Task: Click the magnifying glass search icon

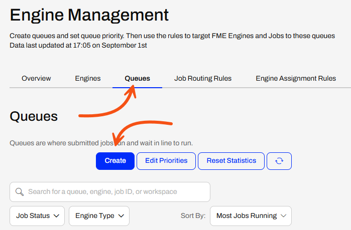Action: click(x=20, y=192)
